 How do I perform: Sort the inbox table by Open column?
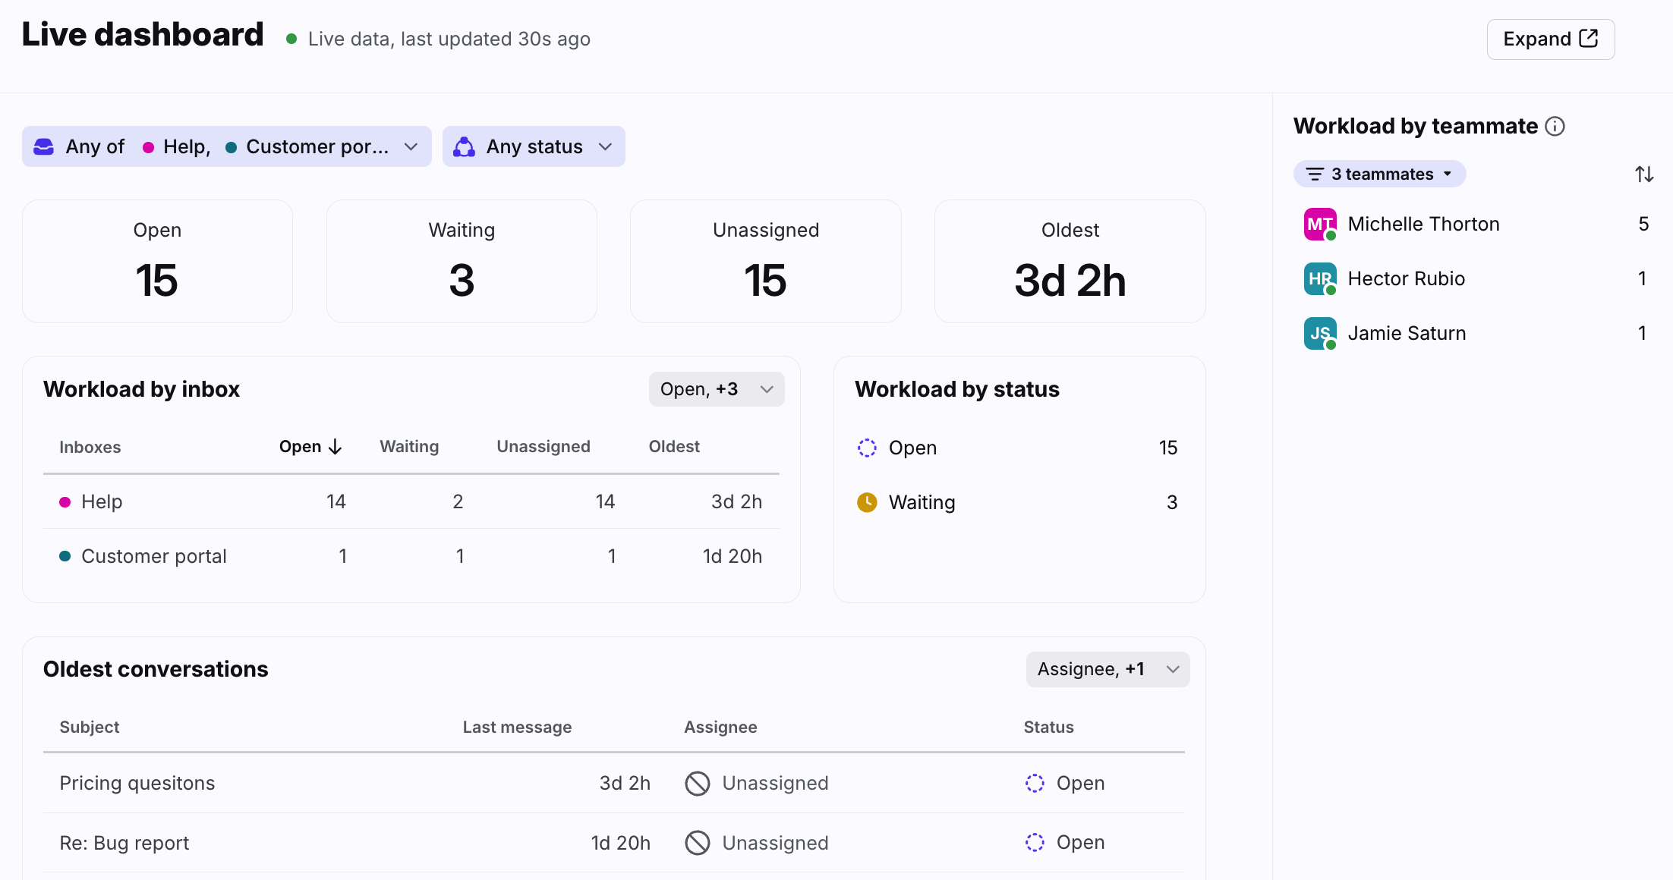pos(301,447)
